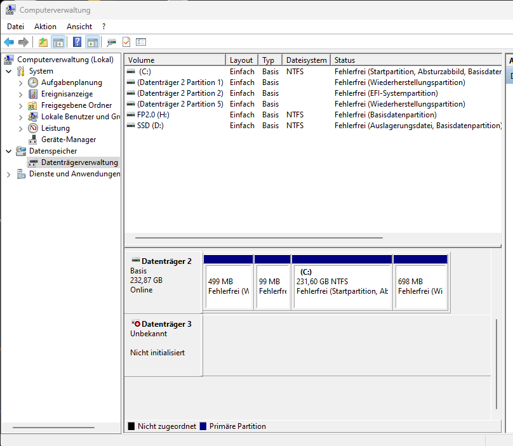Open the Datei menu

15,27
